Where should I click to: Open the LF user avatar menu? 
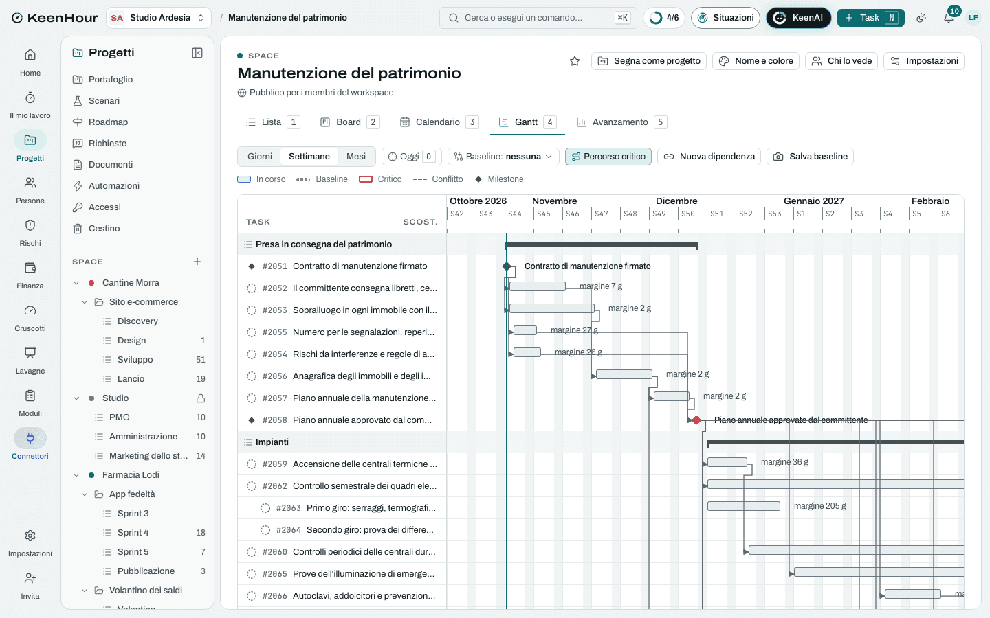point(973,18)
